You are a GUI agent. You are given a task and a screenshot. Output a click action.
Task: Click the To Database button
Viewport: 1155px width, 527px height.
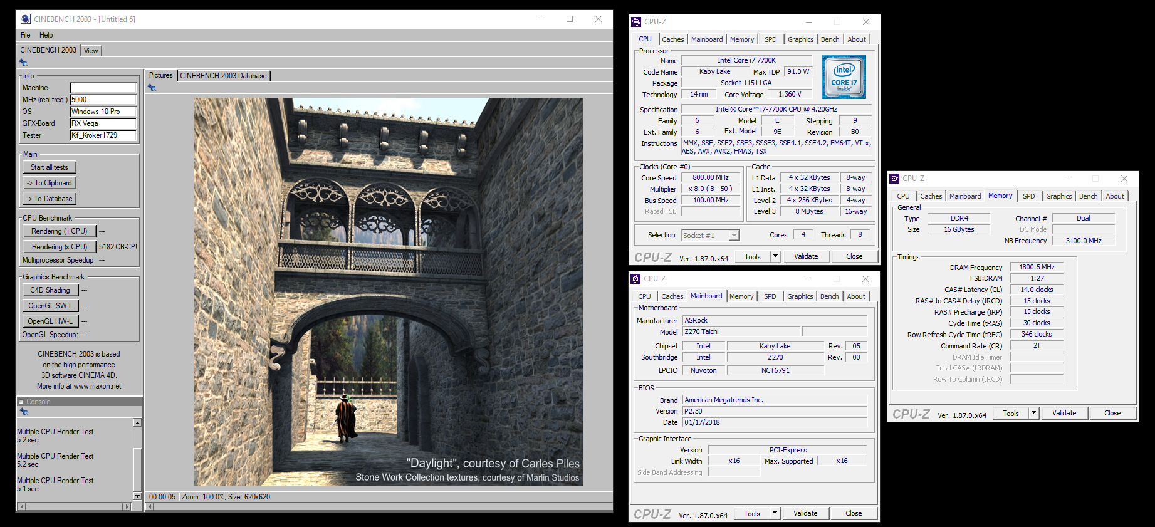coord(50,199)
